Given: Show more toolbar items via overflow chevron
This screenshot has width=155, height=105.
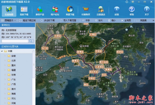Looking at the screenshot, I should 153,20.
